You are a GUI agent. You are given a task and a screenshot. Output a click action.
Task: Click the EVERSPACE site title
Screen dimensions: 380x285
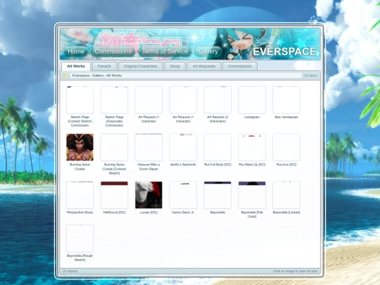[285, 51]
